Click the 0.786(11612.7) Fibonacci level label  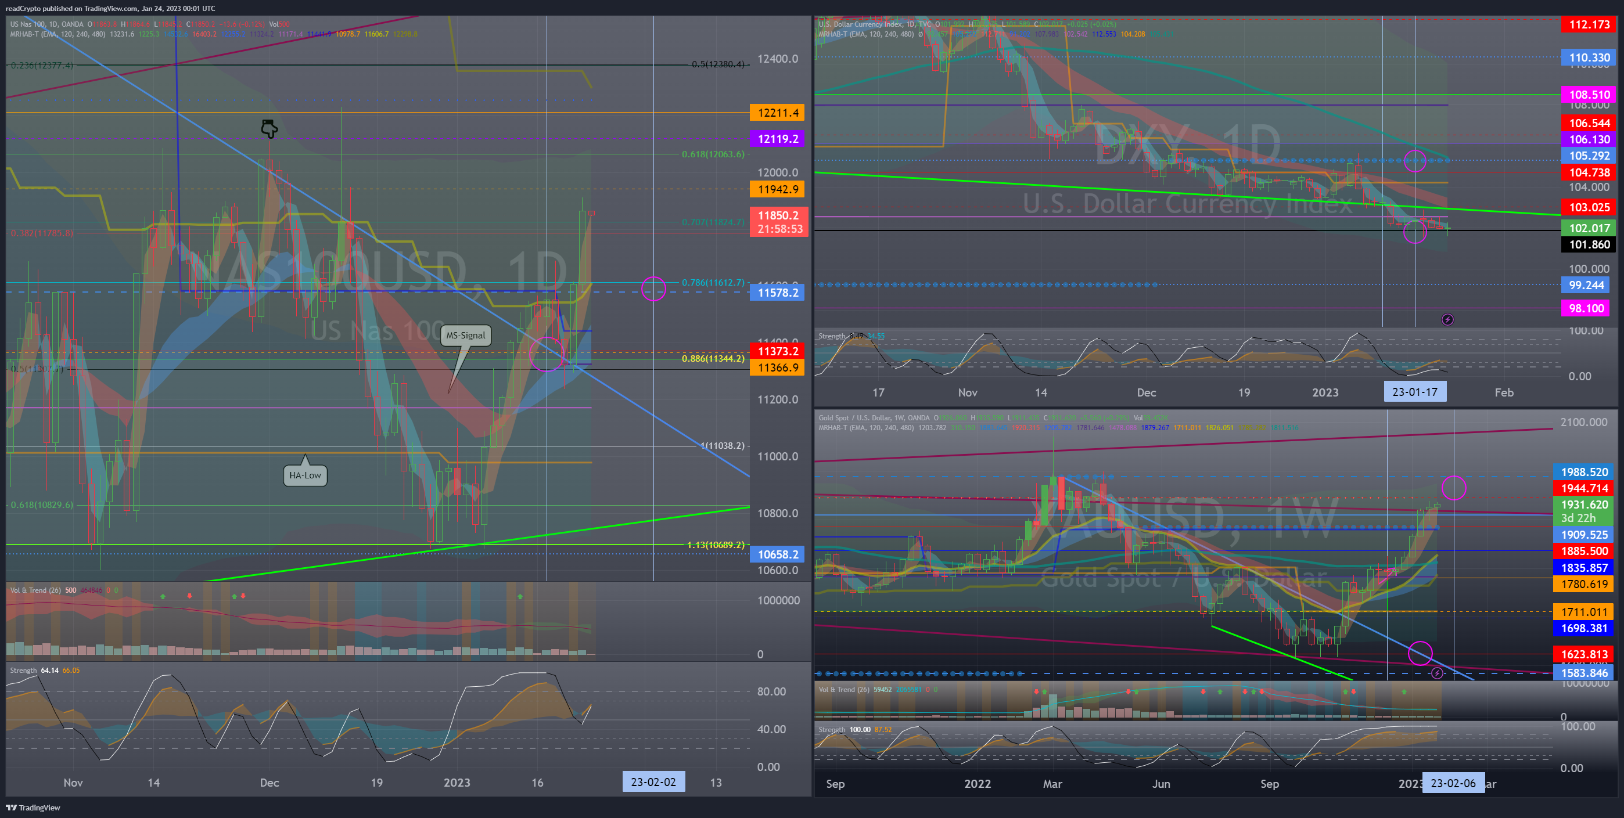click(713, 282)
